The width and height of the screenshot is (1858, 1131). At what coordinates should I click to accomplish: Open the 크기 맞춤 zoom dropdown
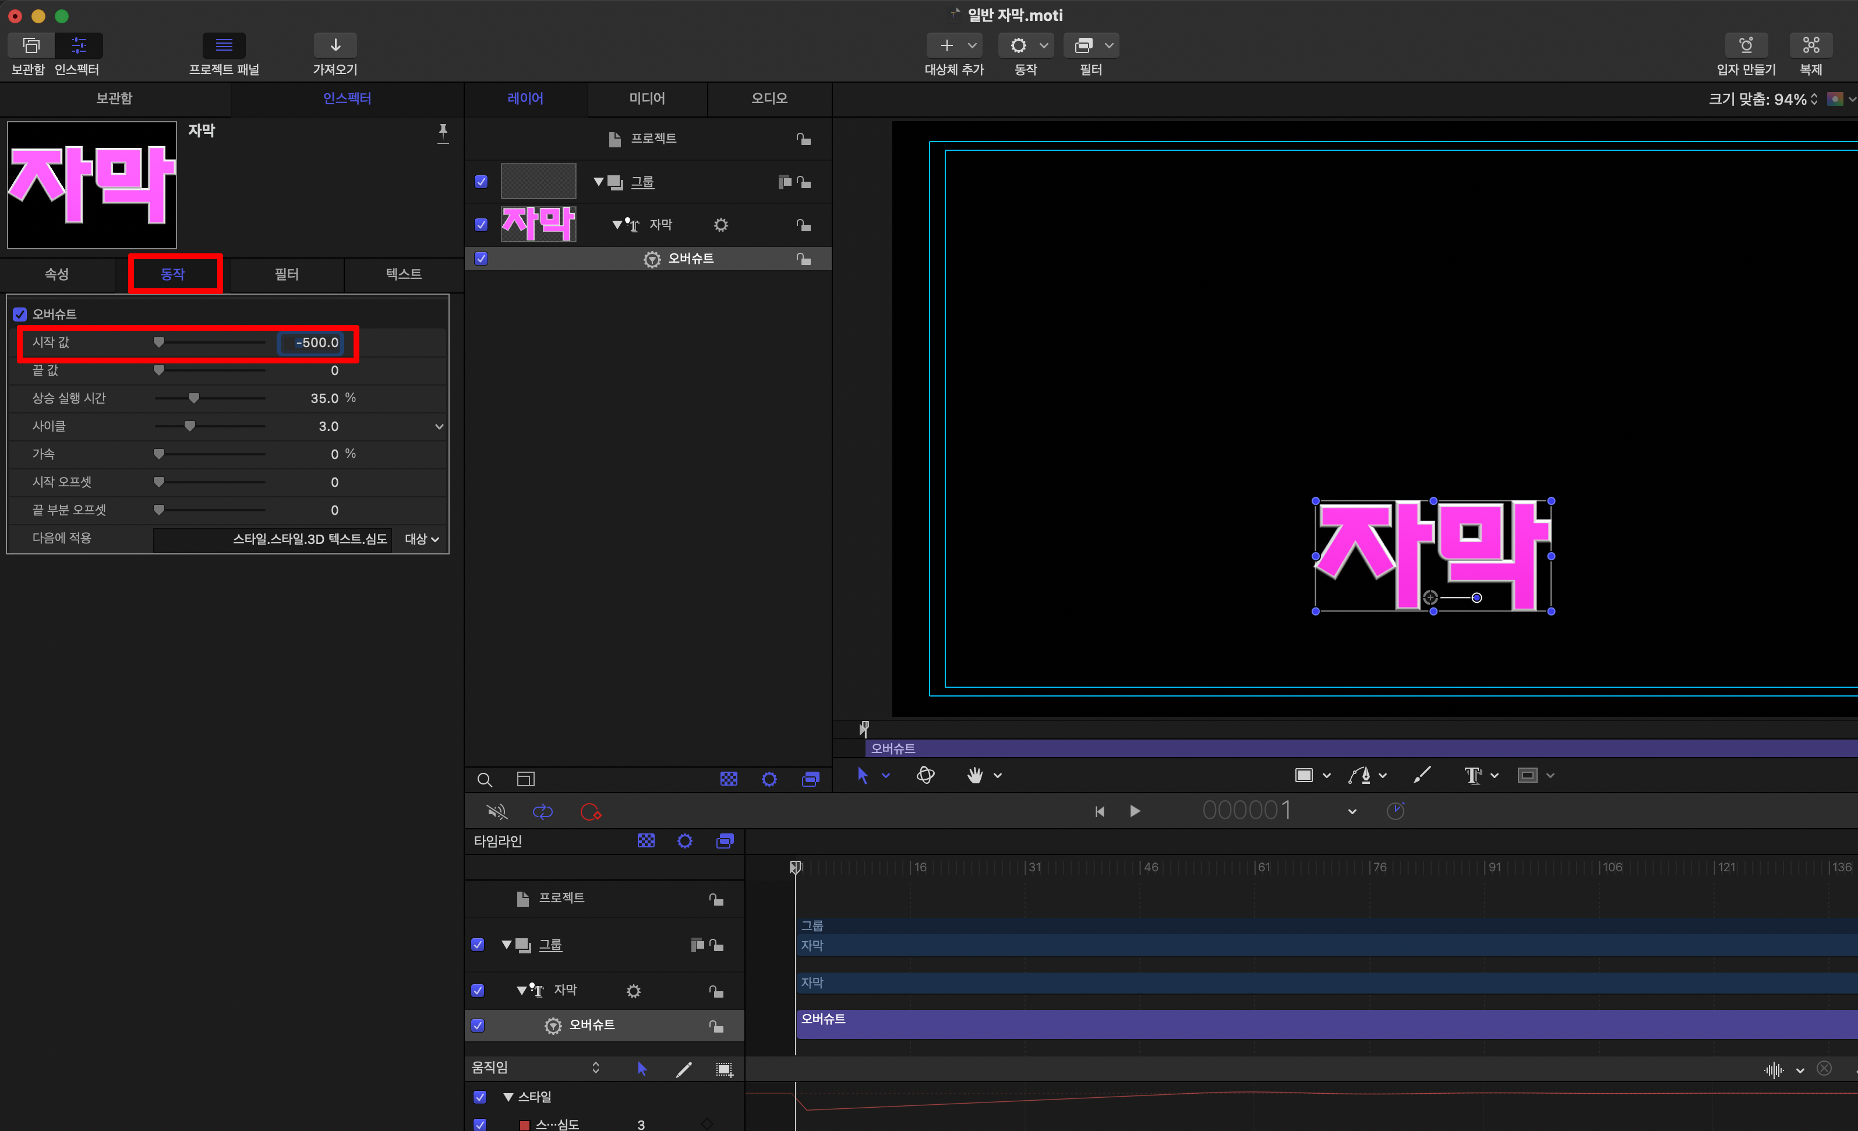pyautogui.click(x=1763, y=99)
